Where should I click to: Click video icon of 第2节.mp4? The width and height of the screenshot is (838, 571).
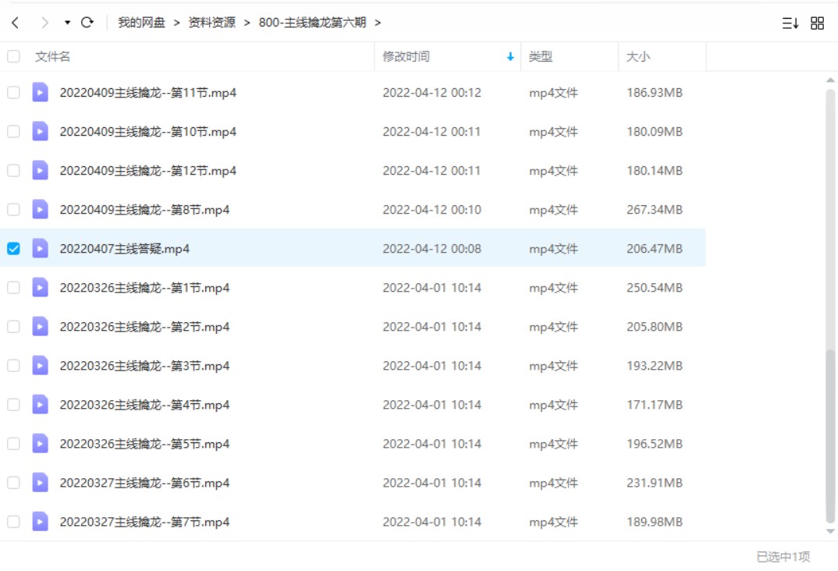click(x=40, y=326)
